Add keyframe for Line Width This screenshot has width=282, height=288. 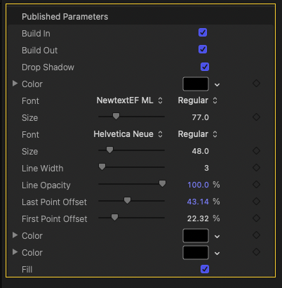[256, 167]
